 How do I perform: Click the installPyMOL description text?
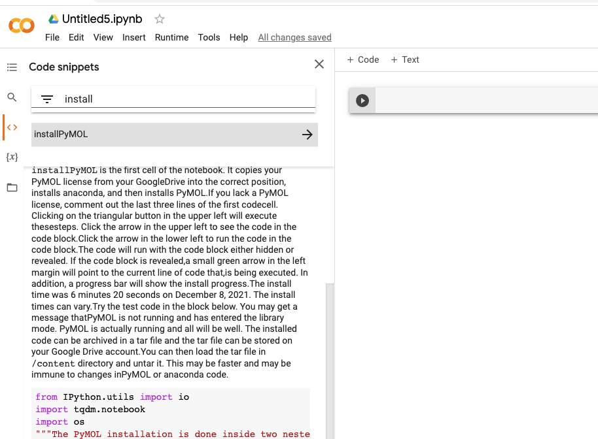pos(169,272)
